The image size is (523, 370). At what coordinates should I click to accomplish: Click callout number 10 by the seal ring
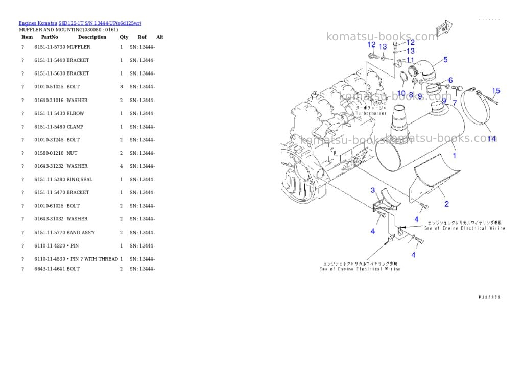(x=401, y=94)
